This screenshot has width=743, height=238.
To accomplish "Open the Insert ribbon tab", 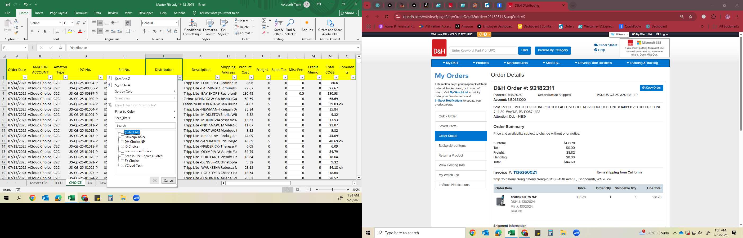I will (x=39, y=13).
